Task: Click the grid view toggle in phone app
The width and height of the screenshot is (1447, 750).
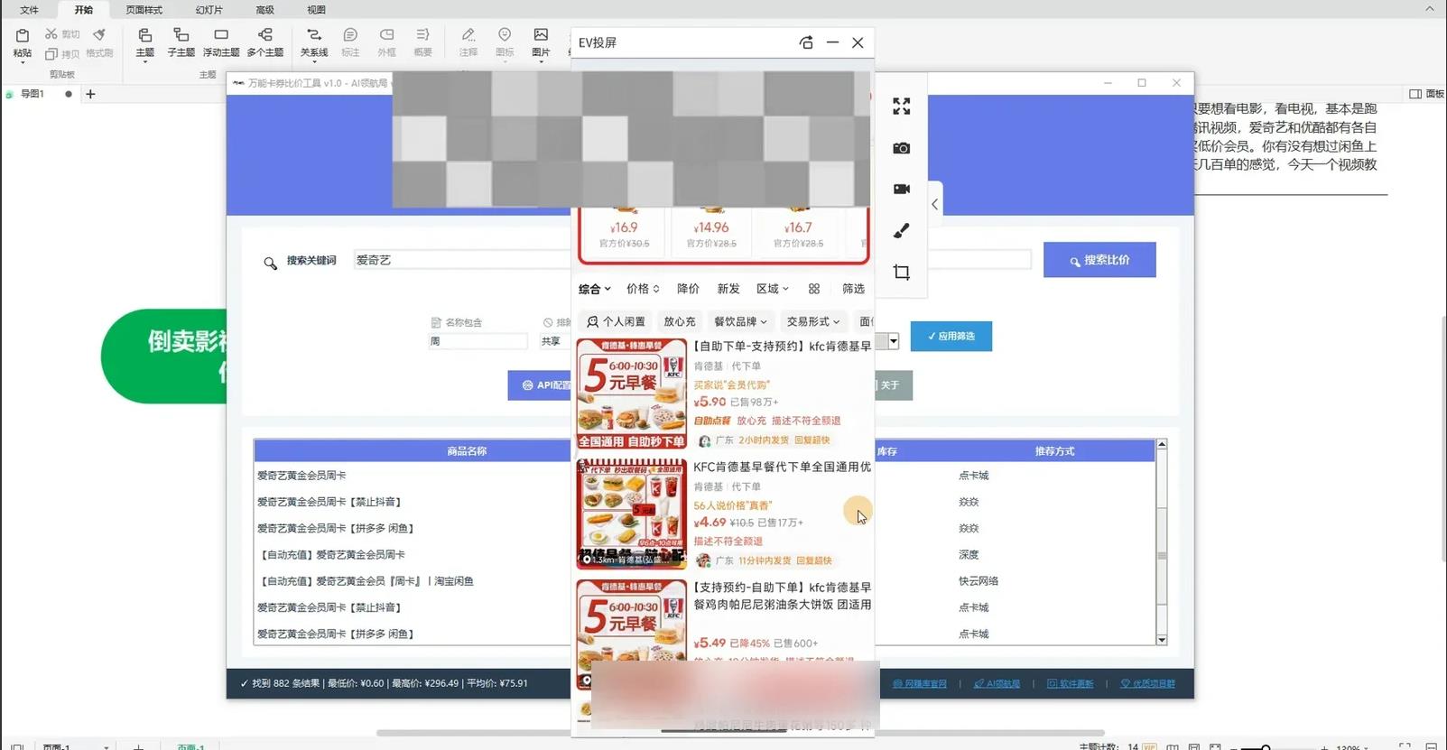Action: 814,289
